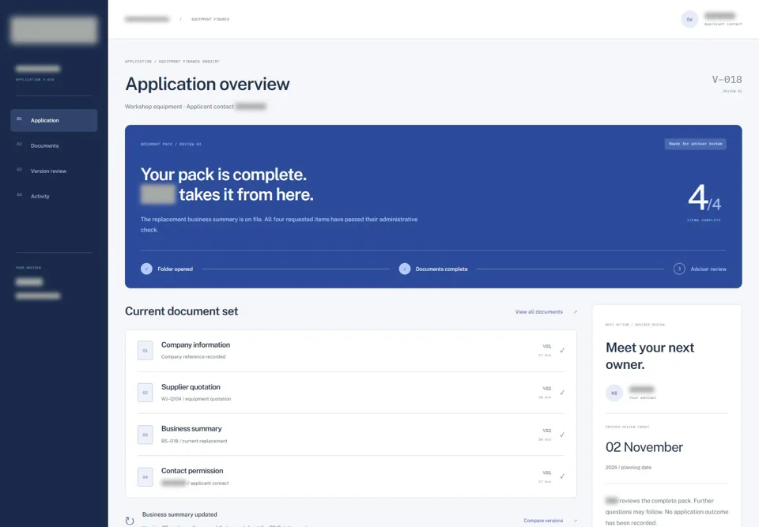
Task: Click the BS-018 current replacement subtitle
Action: coord(194,441)
